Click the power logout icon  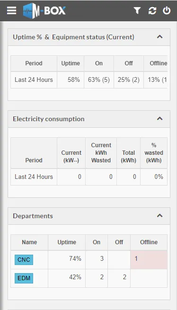tap(167, 10)
